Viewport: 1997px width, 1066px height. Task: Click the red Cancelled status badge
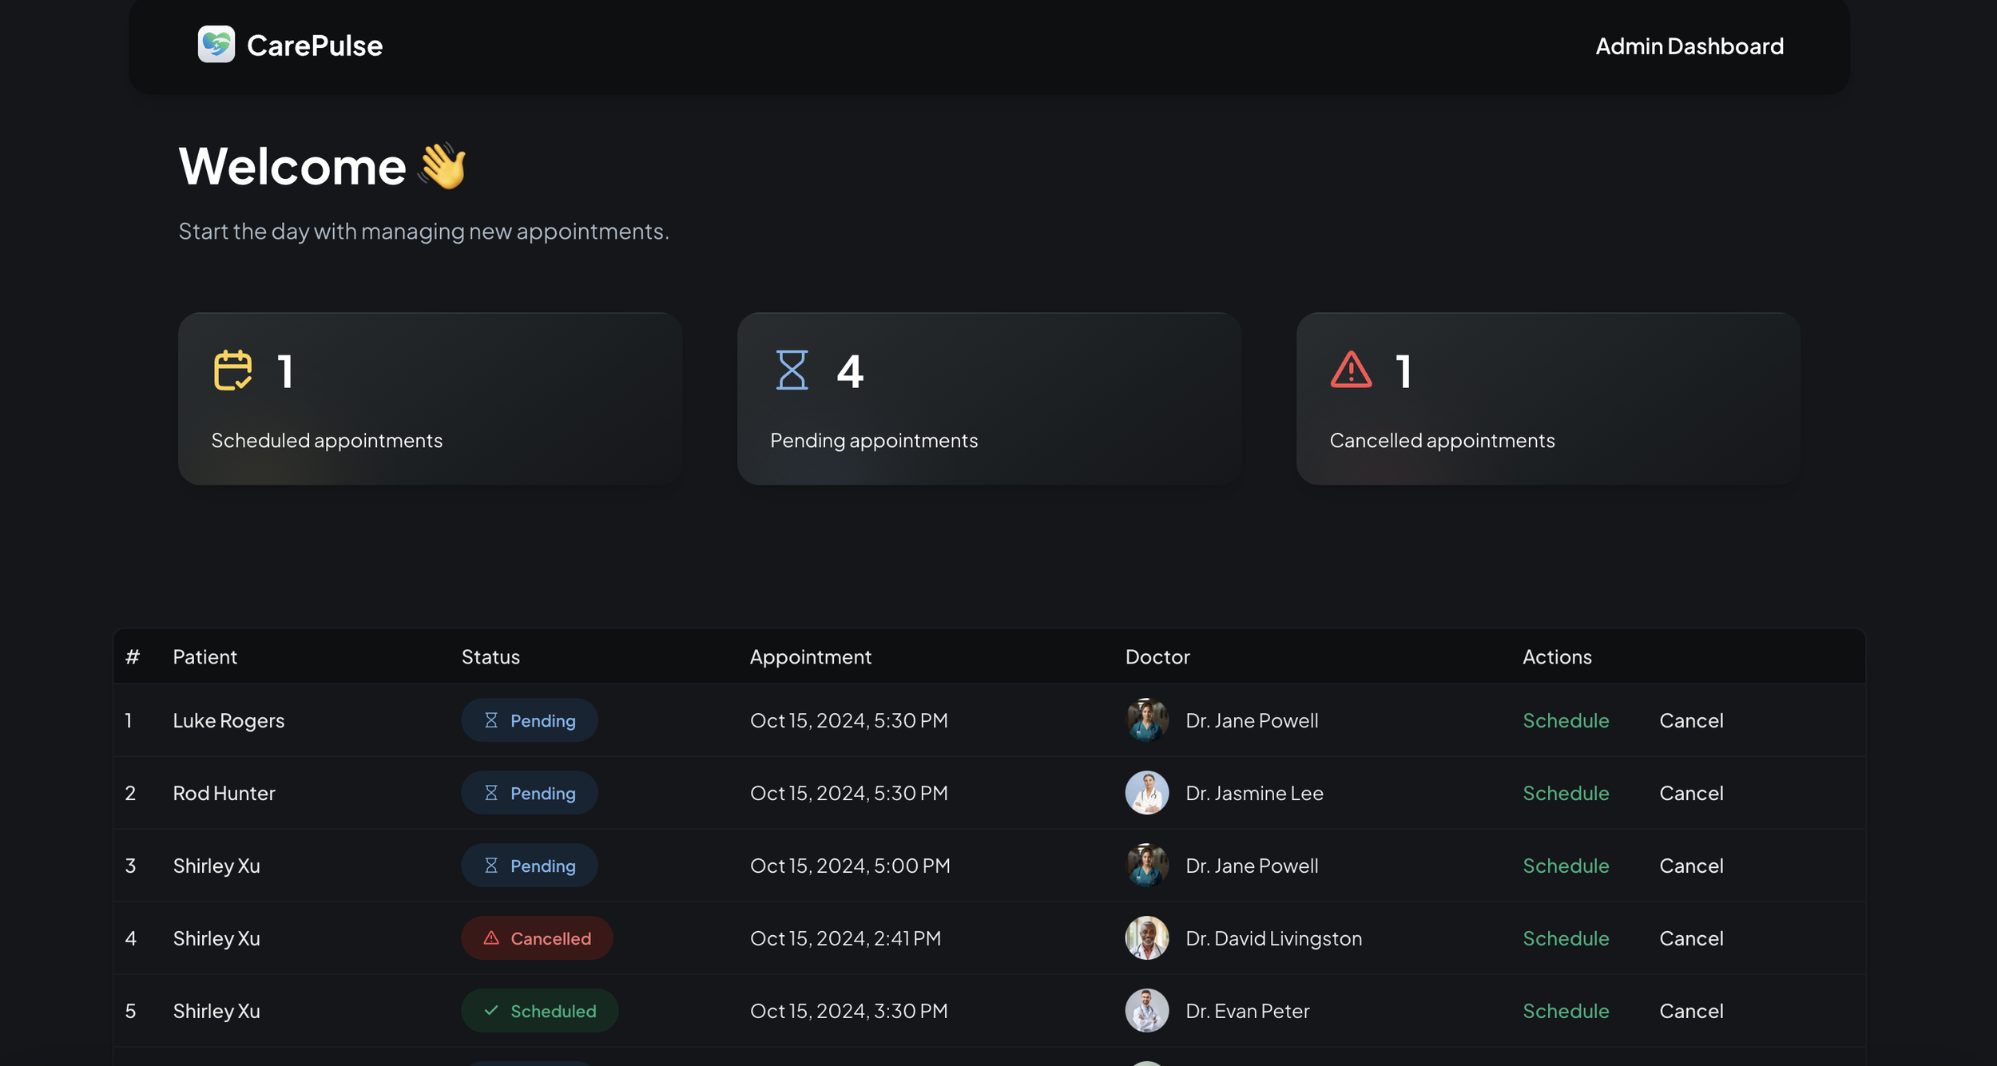coord(537,938)
